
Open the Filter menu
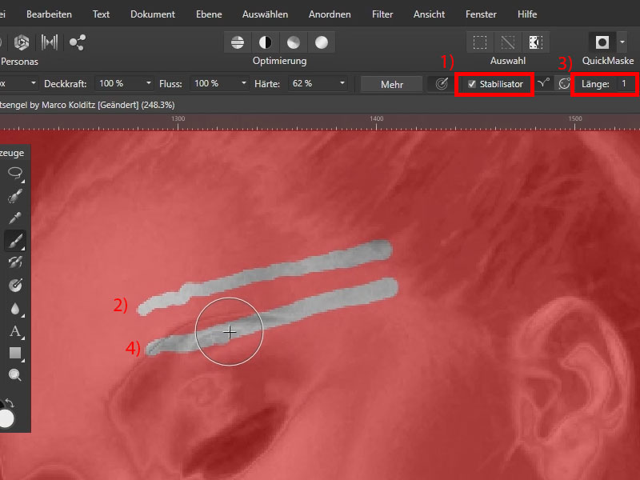382,14
